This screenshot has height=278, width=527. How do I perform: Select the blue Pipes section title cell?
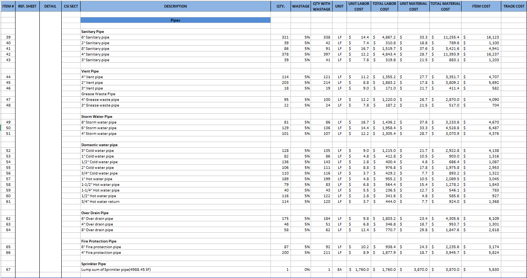point(176,20)
